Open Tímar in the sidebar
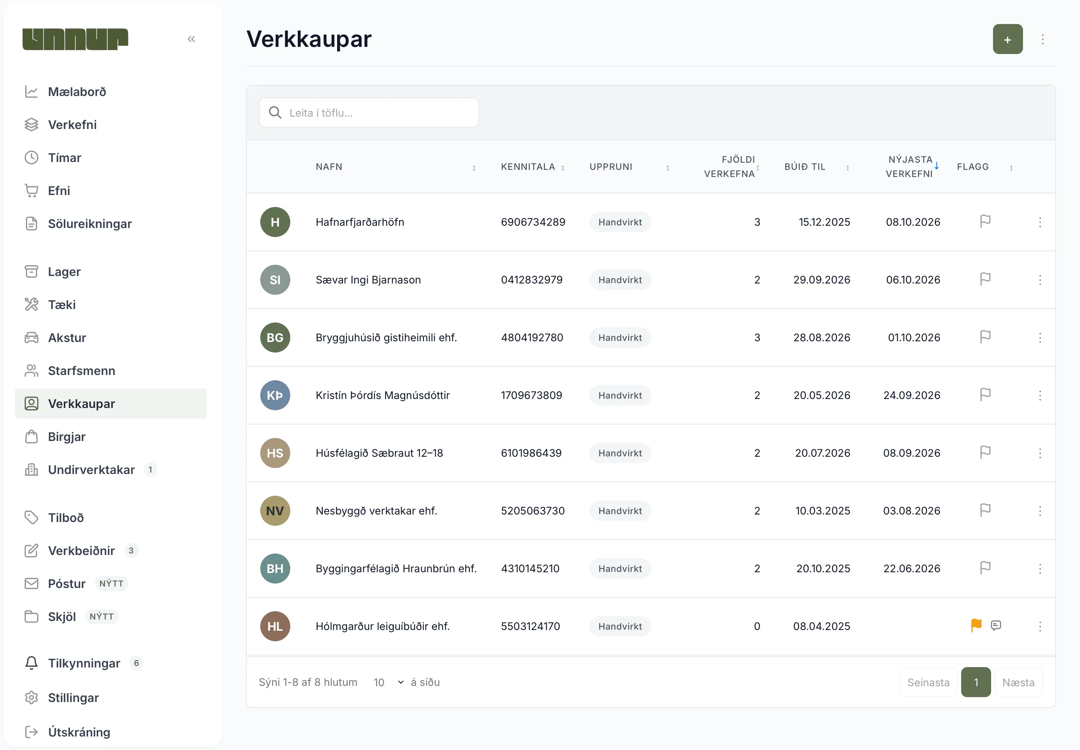1080x750 pixels. [x=111, y=157]
